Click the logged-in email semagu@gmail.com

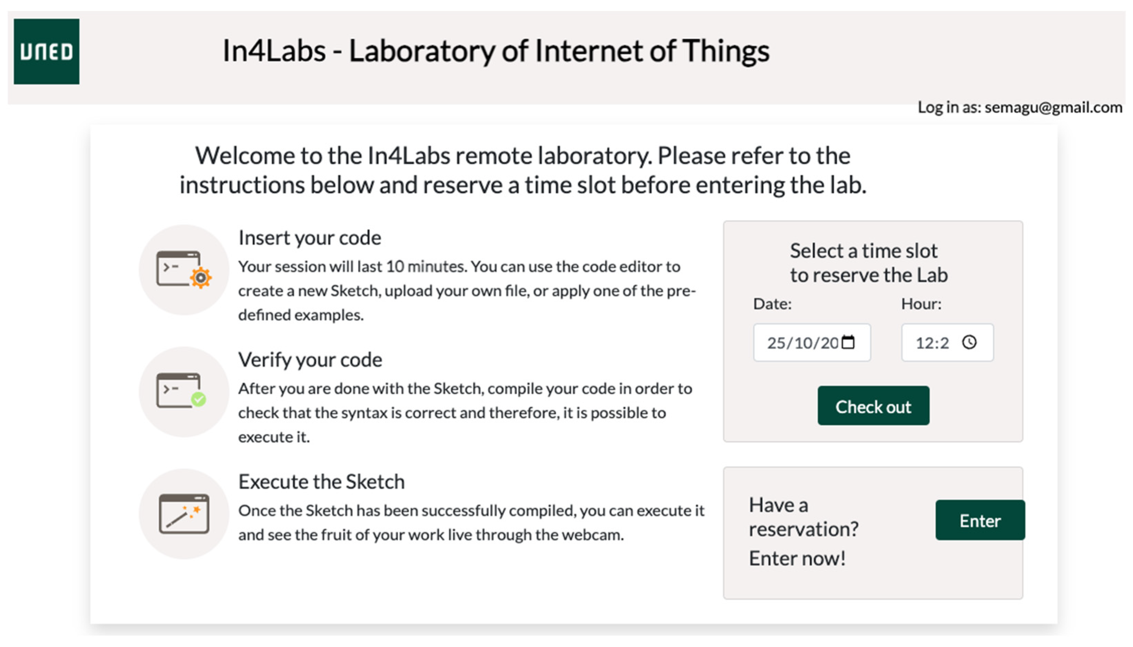1053,107
